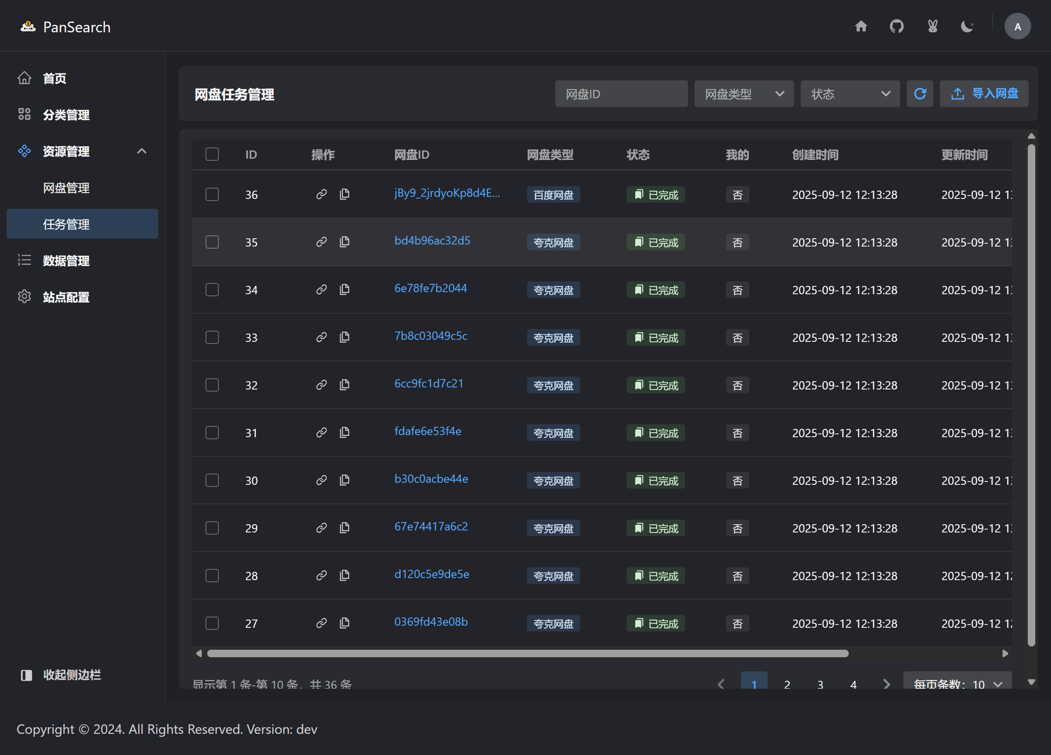Click link icon for row 36
The width and height of the screenshot is (1051, 755).
(321, 194)
